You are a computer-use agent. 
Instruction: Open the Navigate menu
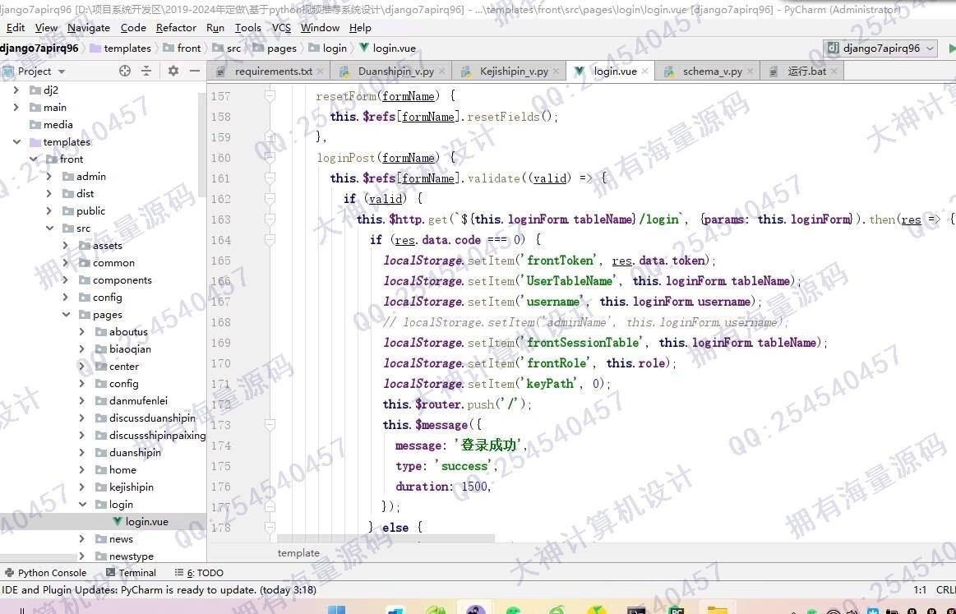(89, 27)
